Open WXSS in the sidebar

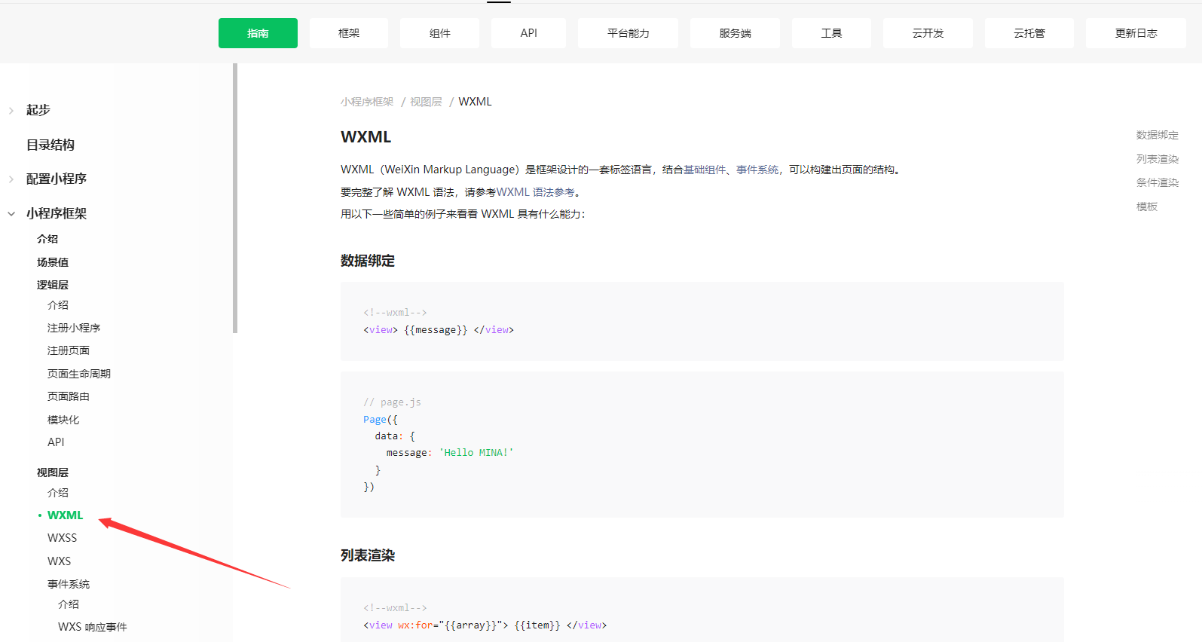click(x=62, y=538)
